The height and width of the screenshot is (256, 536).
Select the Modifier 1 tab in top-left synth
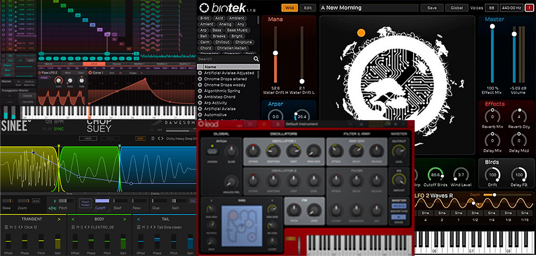(x=139, y=64)
